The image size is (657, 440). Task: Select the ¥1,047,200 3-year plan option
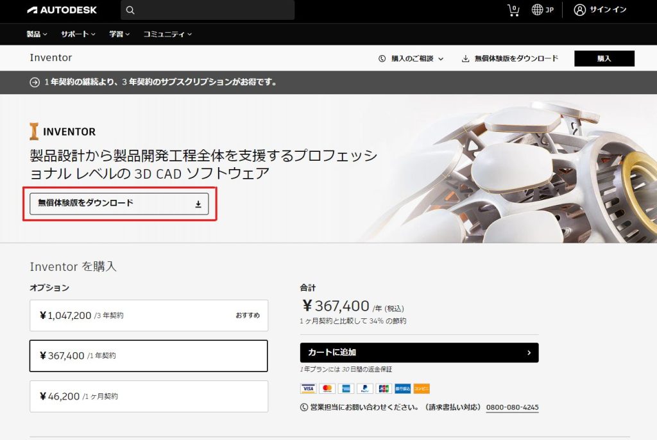coord(149,315)
